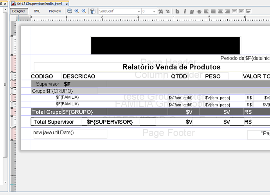Select the QTDD column header
This screenshot has height=195, width=270.
pos(179,76)
